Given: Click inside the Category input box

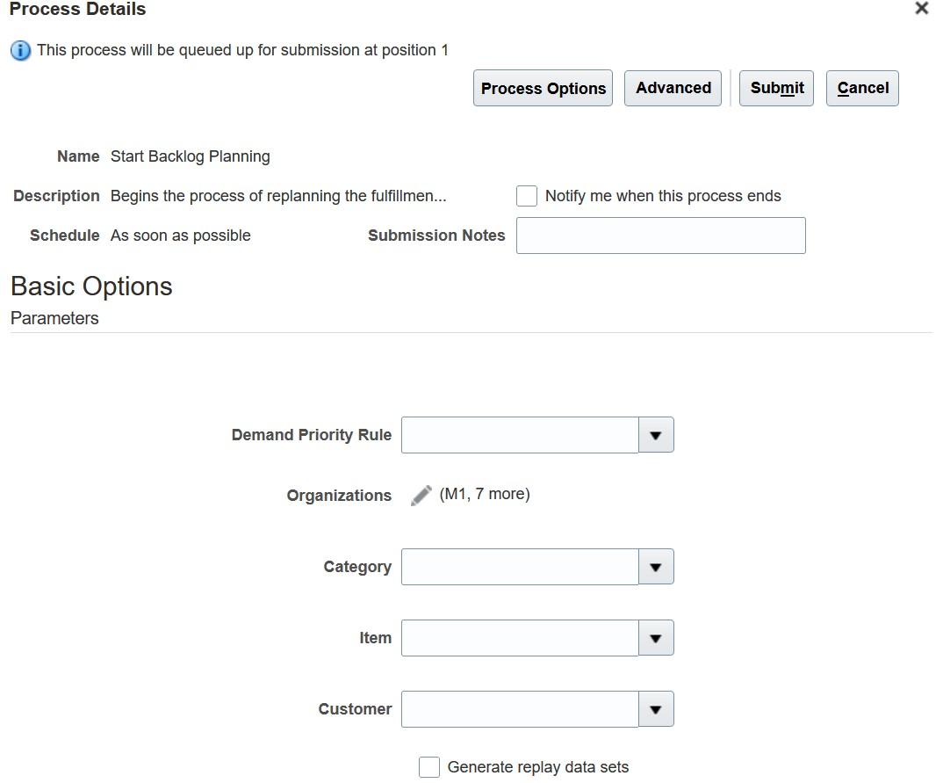Looking at the screenshot, I should 520,567.
